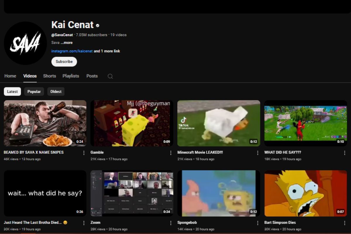Subscribe to the Kai Cenat channel
Viewport: 351px width, 234px height.
click(x=64, y=62)
